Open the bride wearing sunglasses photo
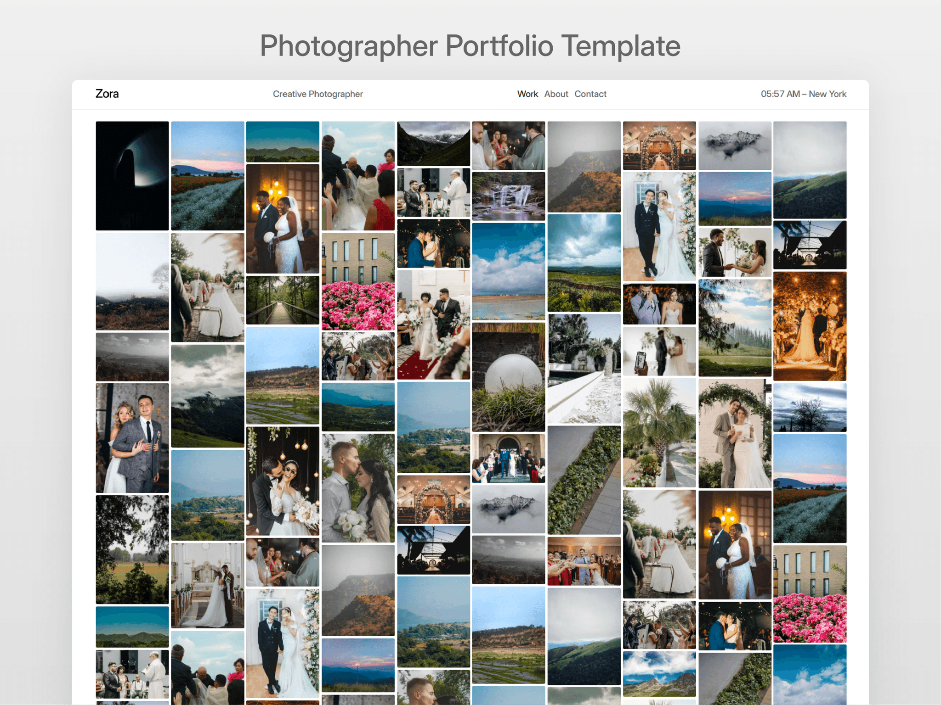 click(283, 481)
